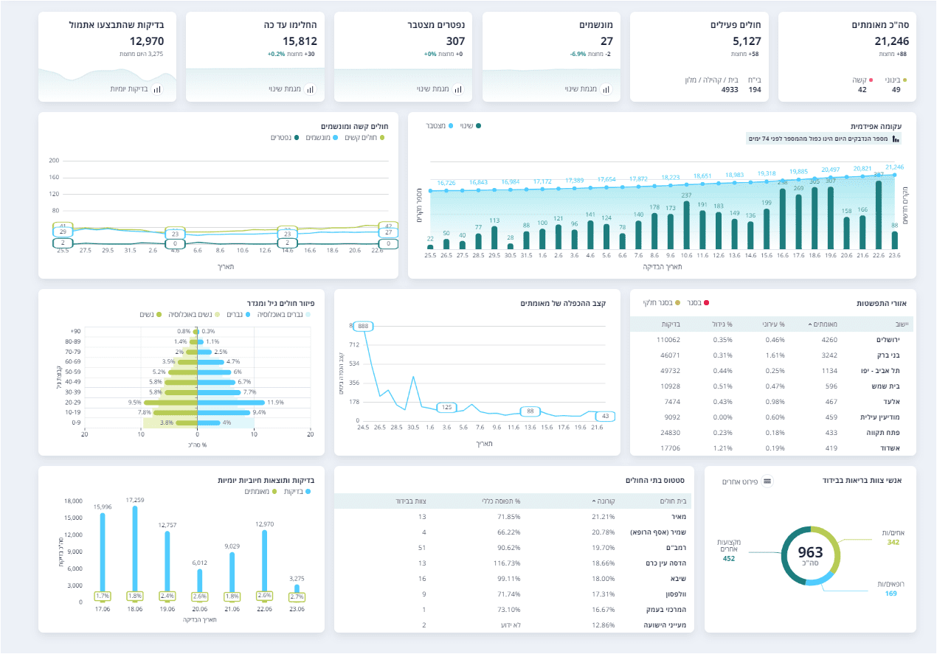Image resolution: width=937 pixels, height=654 pixels.
Task: Select the רמב"ם row in hospitals table
Action: tap(514, 548)
